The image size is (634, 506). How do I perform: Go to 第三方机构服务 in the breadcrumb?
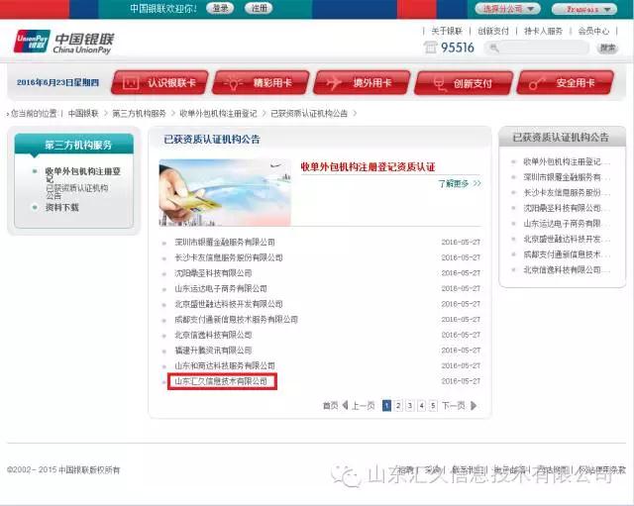pos(139,114)
